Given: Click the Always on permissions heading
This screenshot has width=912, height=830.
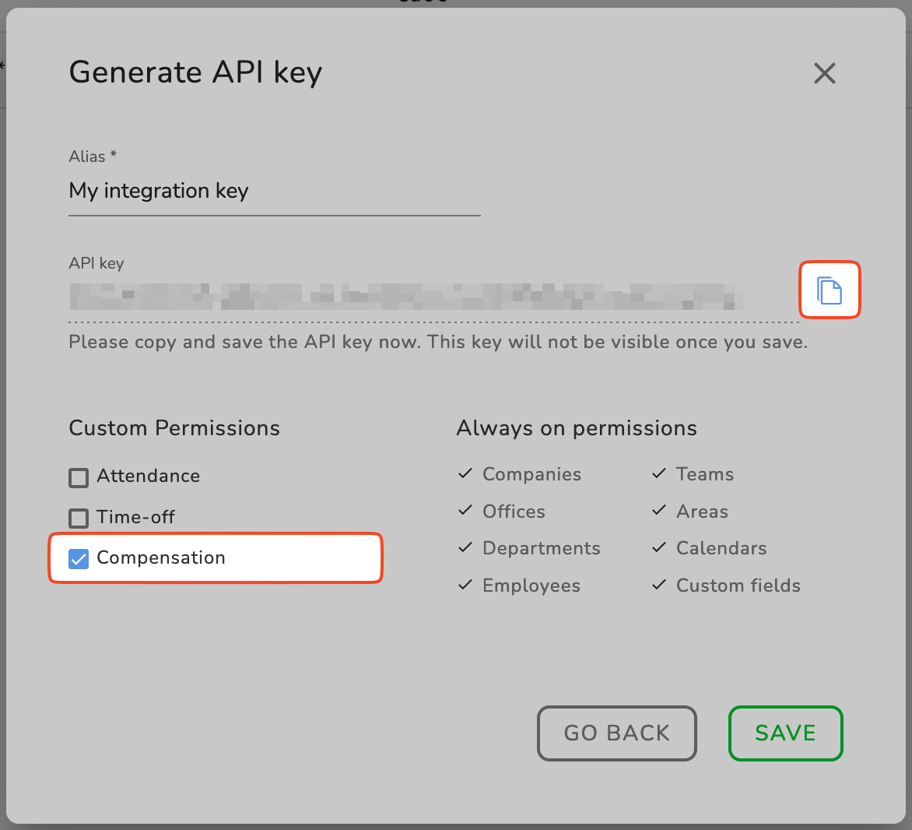Looking at the screenshot, I should (x=577, y=428).
